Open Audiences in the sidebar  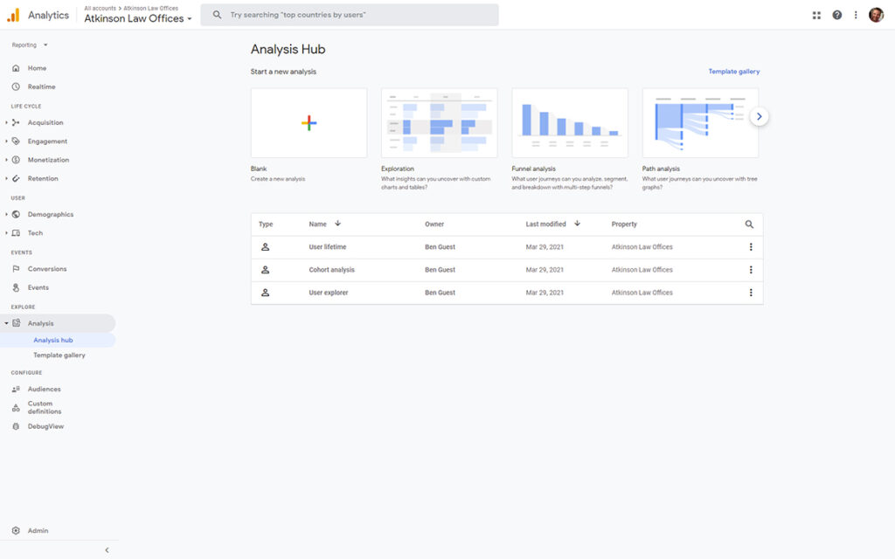(44, 389)
